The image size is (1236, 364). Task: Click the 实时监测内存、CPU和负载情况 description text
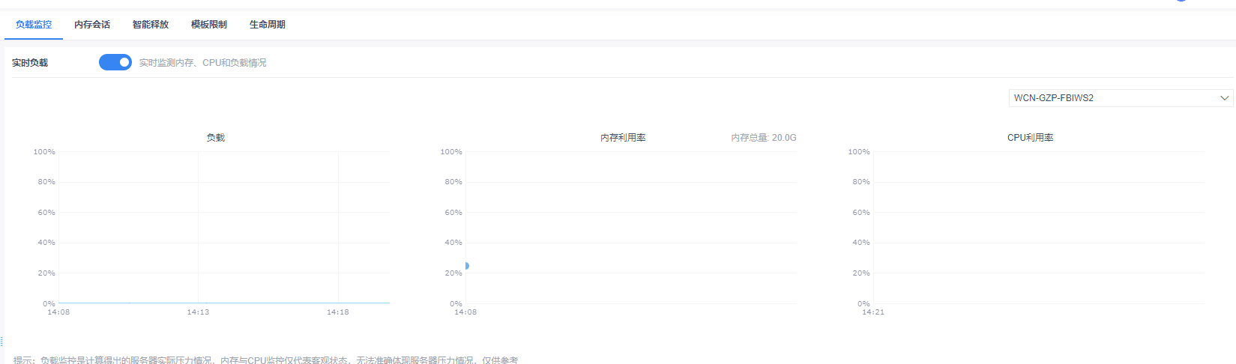pos(203,63)
